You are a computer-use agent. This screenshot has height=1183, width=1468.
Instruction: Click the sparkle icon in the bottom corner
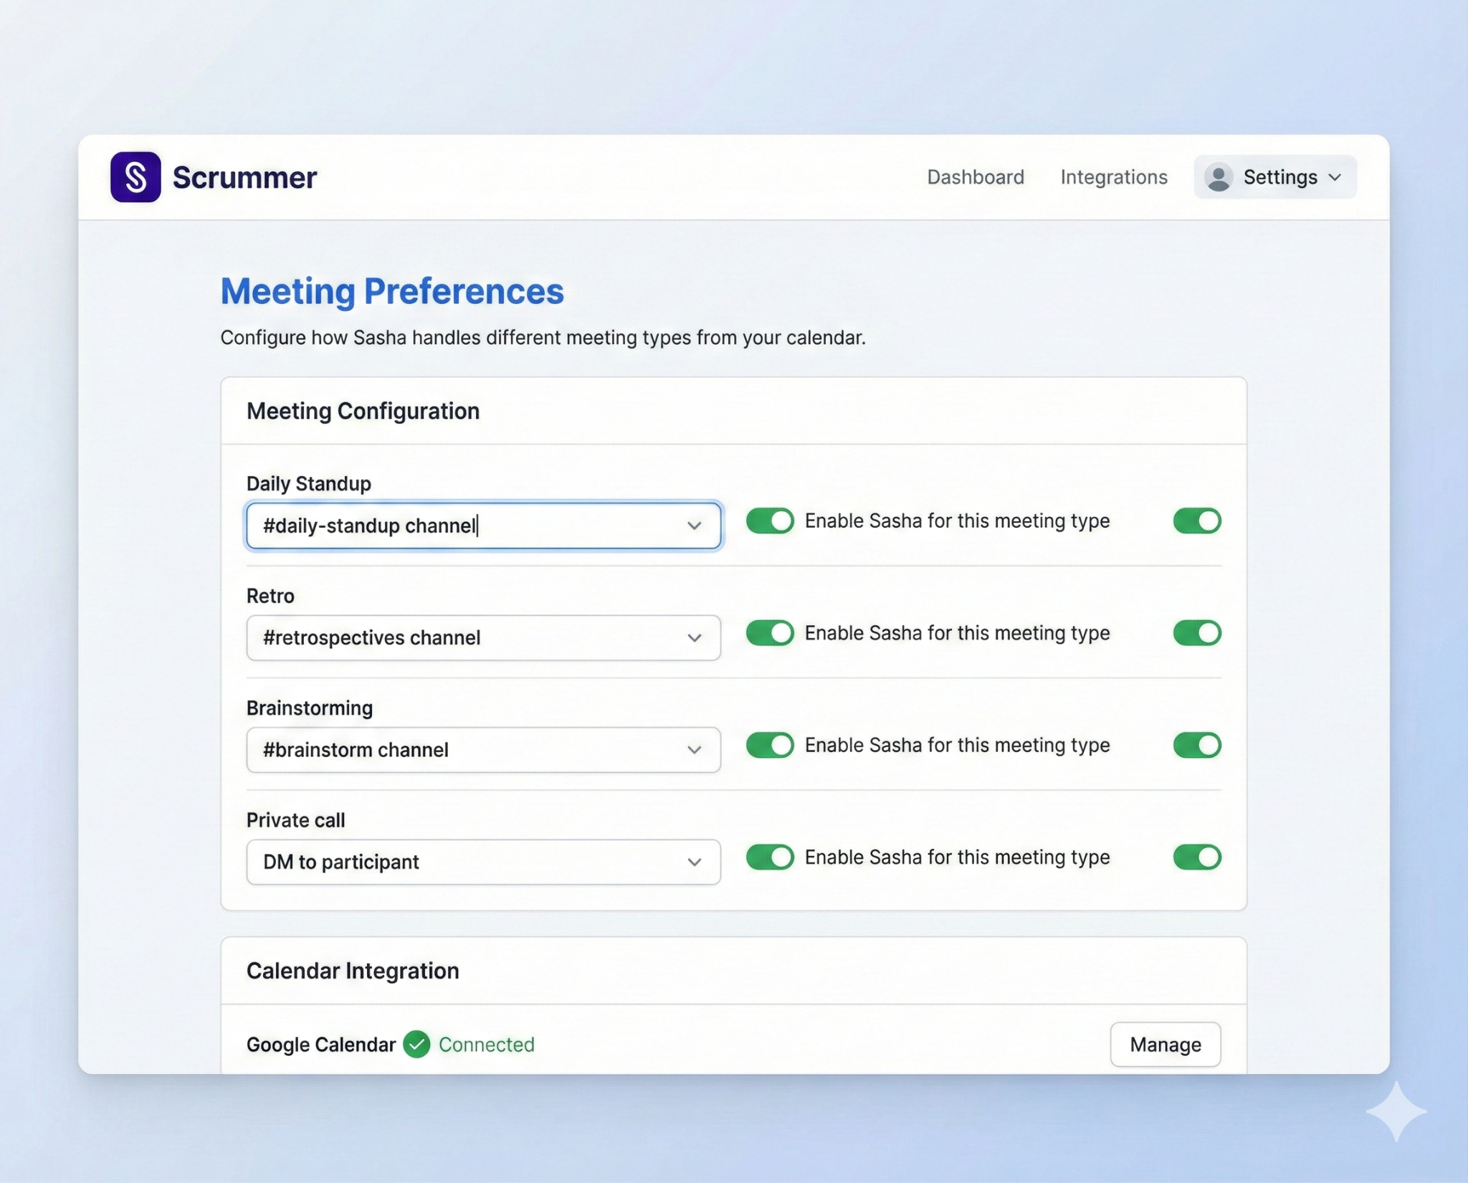point(1396,1111)
